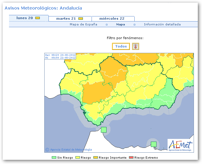Click the green Ceuta square marker

pos(104,130)
